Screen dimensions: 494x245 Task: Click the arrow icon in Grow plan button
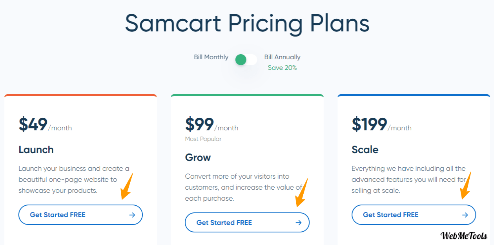coord(299,223)
